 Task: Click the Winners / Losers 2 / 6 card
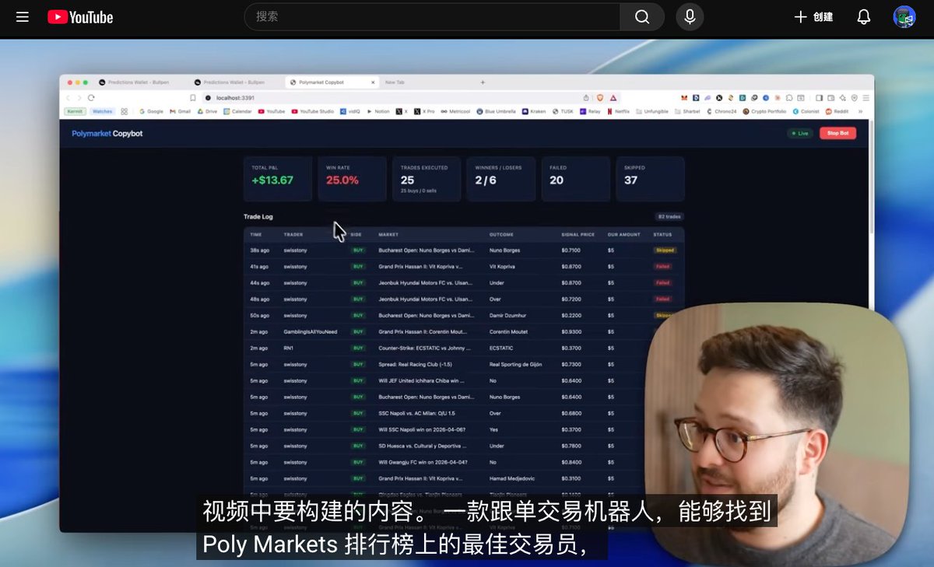point(501,179)
